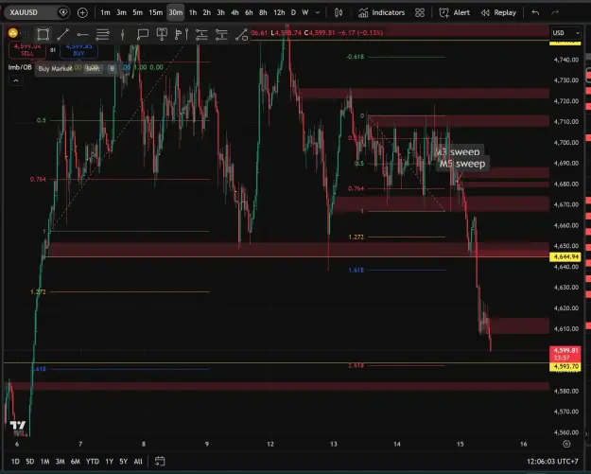Switch to the 4h timeframe
591x474 pixels.
coord(235,12)
